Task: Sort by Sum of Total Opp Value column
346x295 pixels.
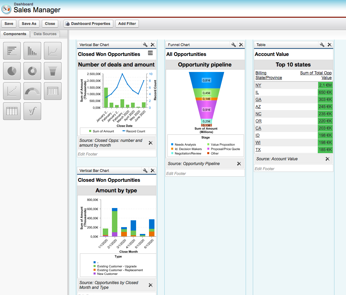Action: [x=316, y=75]
